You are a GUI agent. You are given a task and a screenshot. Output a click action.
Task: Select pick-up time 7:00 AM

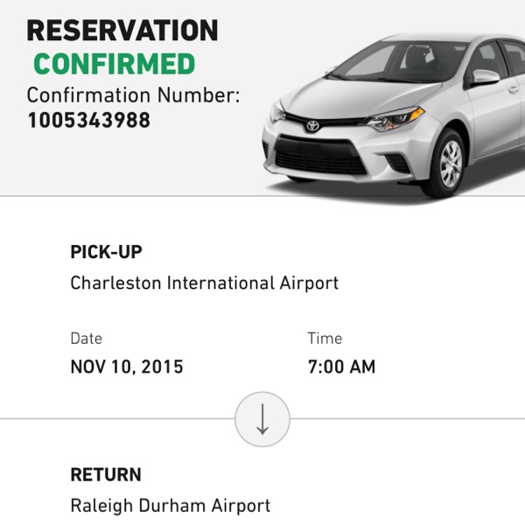(x=341, y=367)
